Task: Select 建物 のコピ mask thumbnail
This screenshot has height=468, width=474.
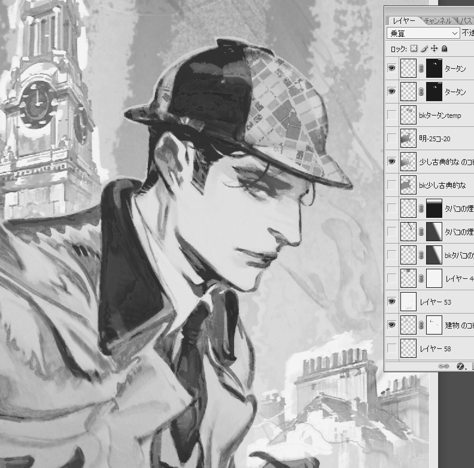Action: pos(434,325)
